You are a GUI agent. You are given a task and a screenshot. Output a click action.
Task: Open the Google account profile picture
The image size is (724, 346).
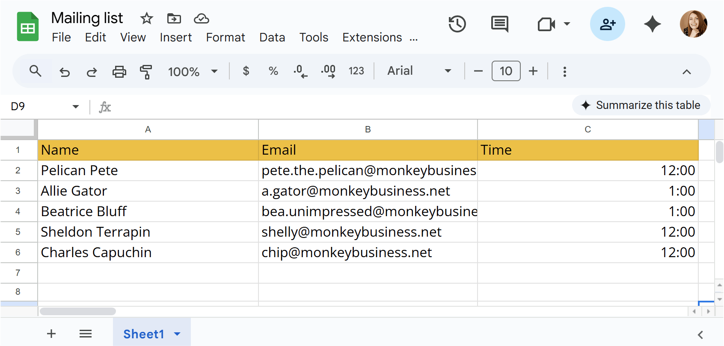(694, 24)
